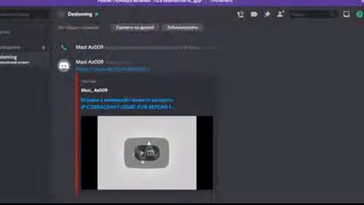Viewport: 364px width, 205px height.
Task: Click the plus icon beside direct messages
Action: tap(43, 48)
